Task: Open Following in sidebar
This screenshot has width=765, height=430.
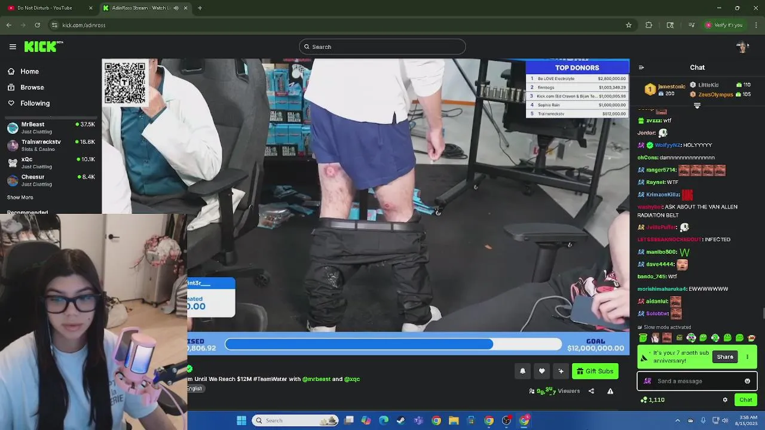Action: 28,103
